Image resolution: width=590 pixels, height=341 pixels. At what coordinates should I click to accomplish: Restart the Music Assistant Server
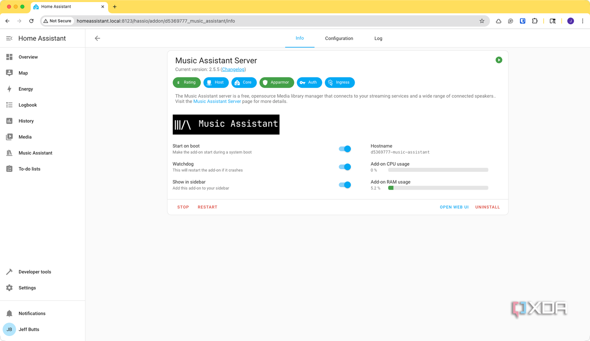pos(207,207)
